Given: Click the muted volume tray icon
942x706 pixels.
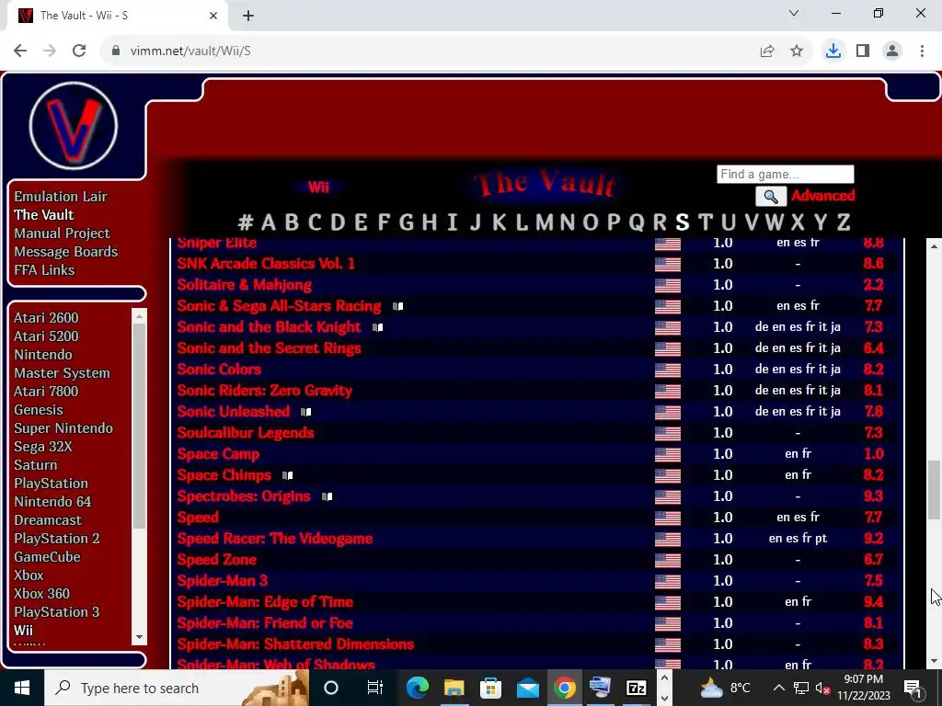Looking at the screenshot, I should click(823, 688).
